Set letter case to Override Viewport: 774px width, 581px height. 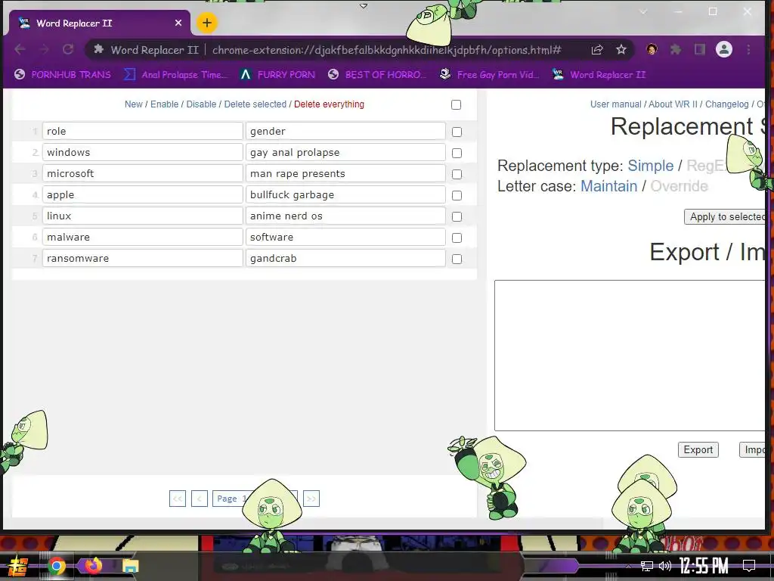coord(679,186)
